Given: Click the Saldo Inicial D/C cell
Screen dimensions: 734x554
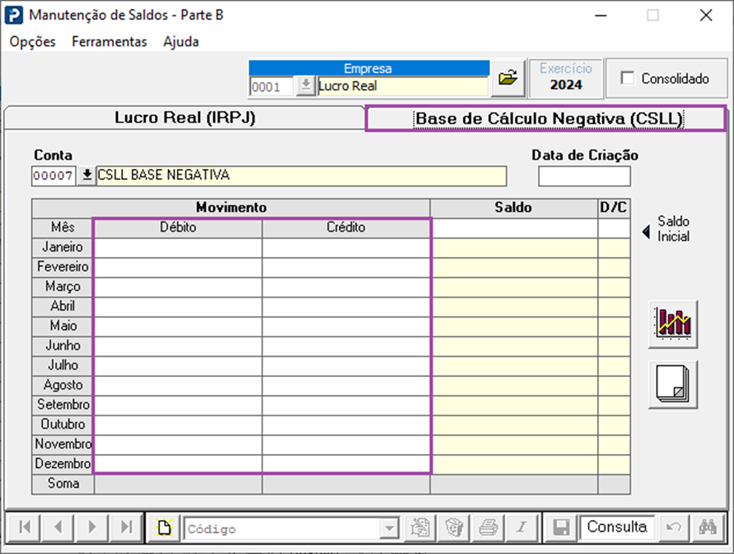Looking at the screenshot, I should click(614, 228).
